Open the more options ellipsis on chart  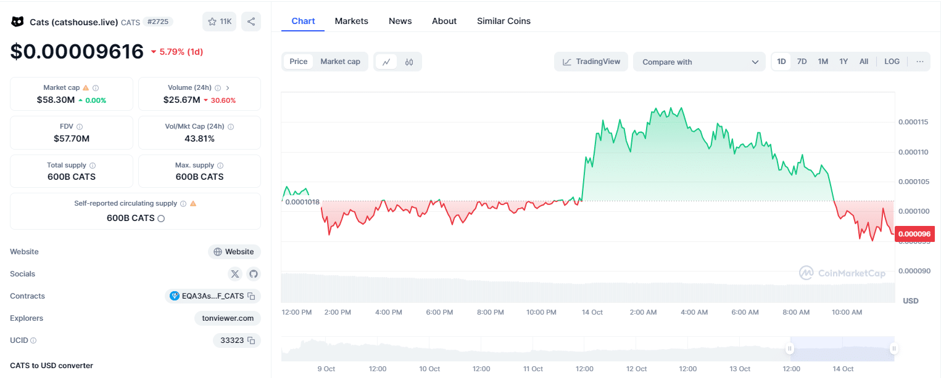click(920, 62)
